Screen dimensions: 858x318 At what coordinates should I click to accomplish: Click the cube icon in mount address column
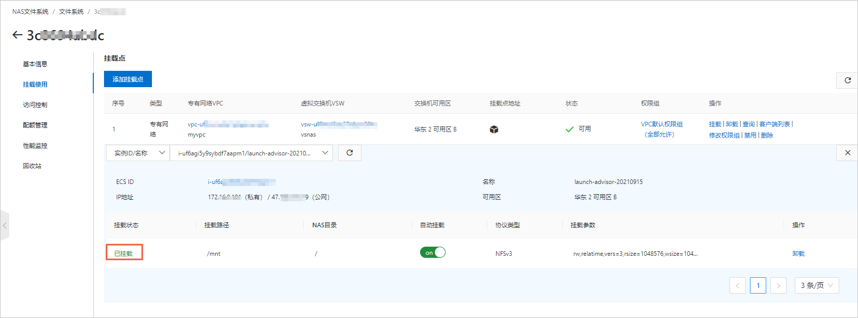493,129
